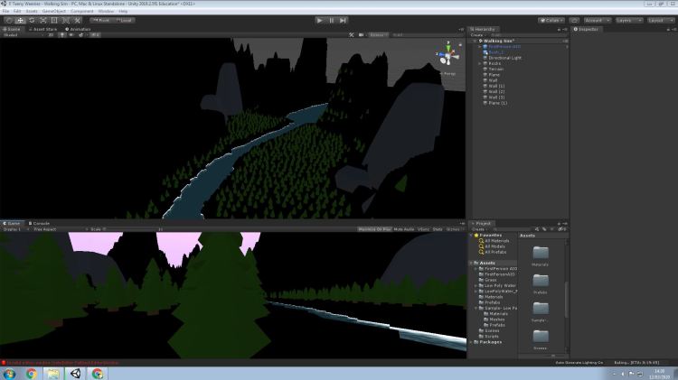678x380 pixels.
Task: Select the Move tool in the toolbar
Action: pos(20,19)
